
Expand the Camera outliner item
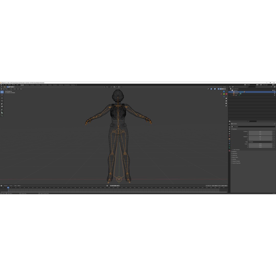232,94
